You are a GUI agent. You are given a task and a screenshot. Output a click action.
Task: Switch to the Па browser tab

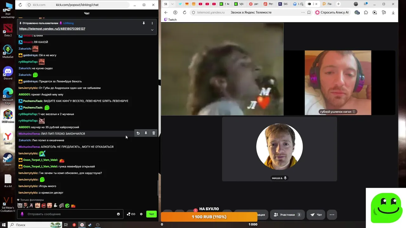[327, 4]
